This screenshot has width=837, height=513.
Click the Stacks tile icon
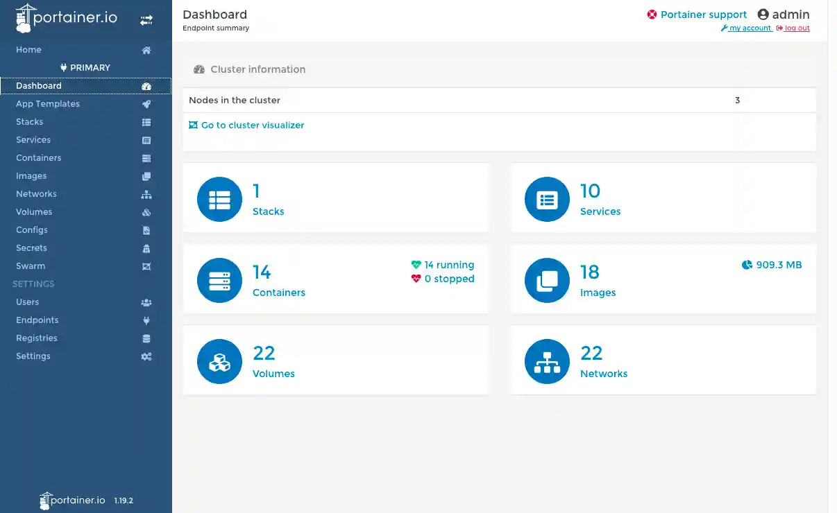pos(219,200)
